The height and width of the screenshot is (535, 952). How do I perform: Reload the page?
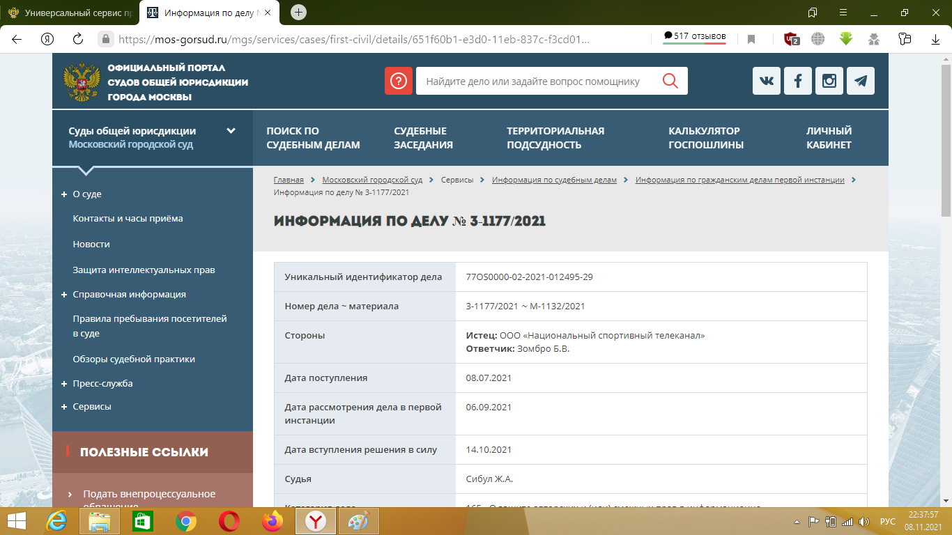pyautogui.click(x=78, y=39)
